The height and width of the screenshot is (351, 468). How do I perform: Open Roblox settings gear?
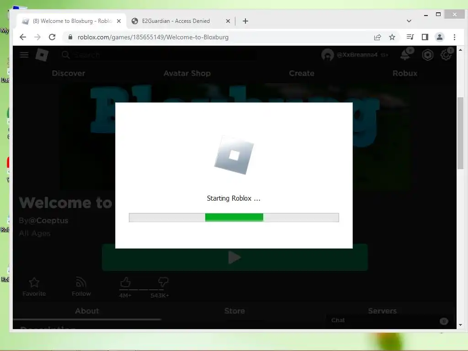[446, 55]
